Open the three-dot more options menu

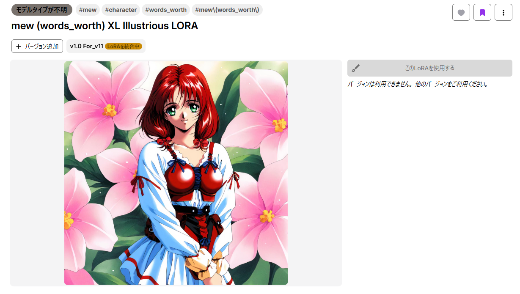coord(503,13)
